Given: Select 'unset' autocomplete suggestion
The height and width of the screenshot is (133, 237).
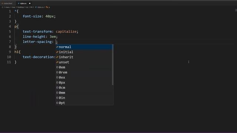Looking at the screenshot, I should [84, 62].
